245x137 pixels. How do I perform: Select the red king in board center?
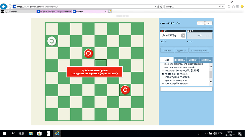(88, 53)
